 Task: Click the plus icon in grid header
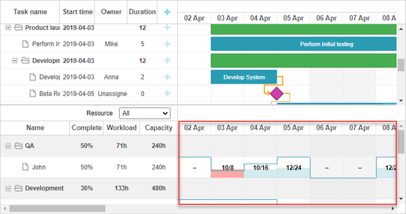(168, 12)
